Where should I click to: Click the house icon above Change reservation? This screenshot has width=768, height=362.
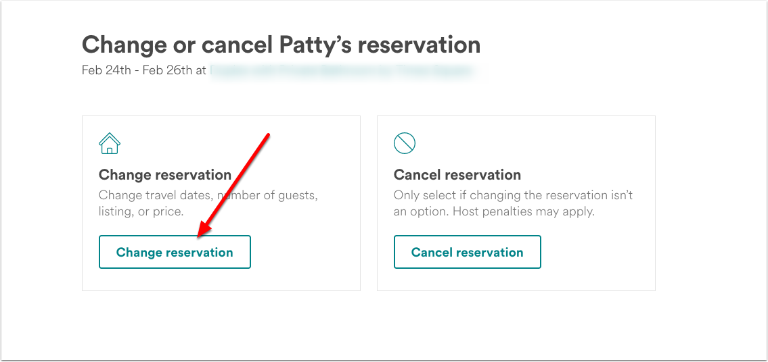pos(110,143)
